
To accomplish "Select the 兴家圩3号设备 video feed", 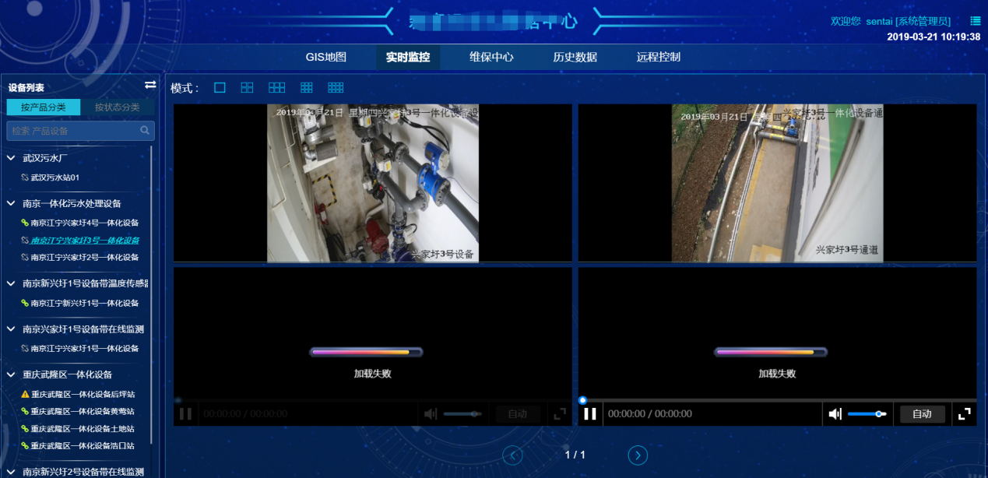I will (x=372, y=183).
